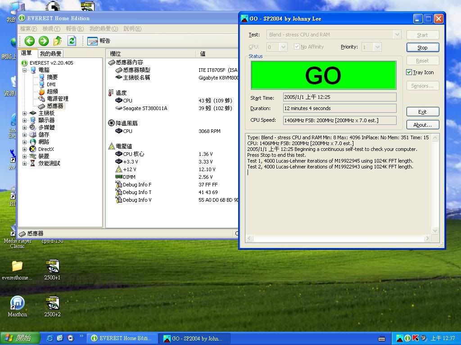Select the 電源管理 power management tree item

click(x=57, y=98)
